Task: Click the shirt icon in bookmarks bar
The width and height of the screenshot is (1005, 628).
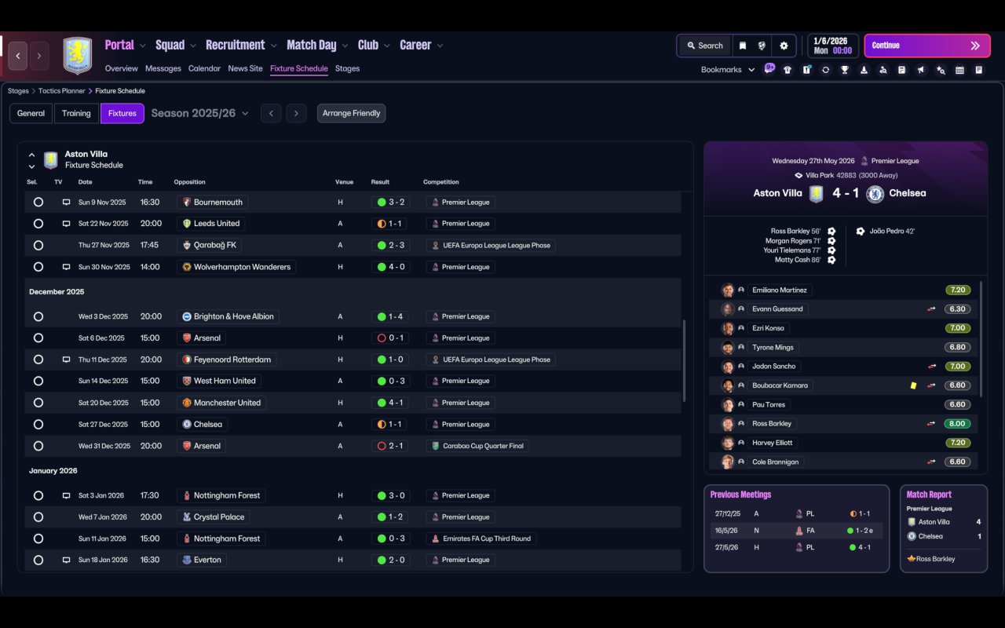Action: [788, 70]
